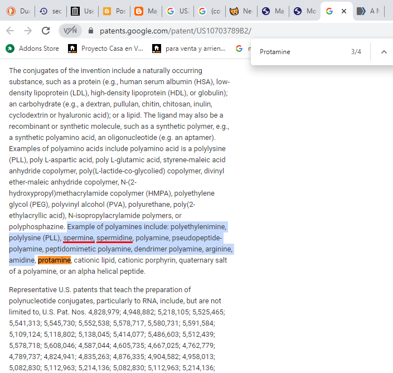Viewport: 393px width, 373px height.
Task: Click the underlined word spermidine
Action: [114, 238]
